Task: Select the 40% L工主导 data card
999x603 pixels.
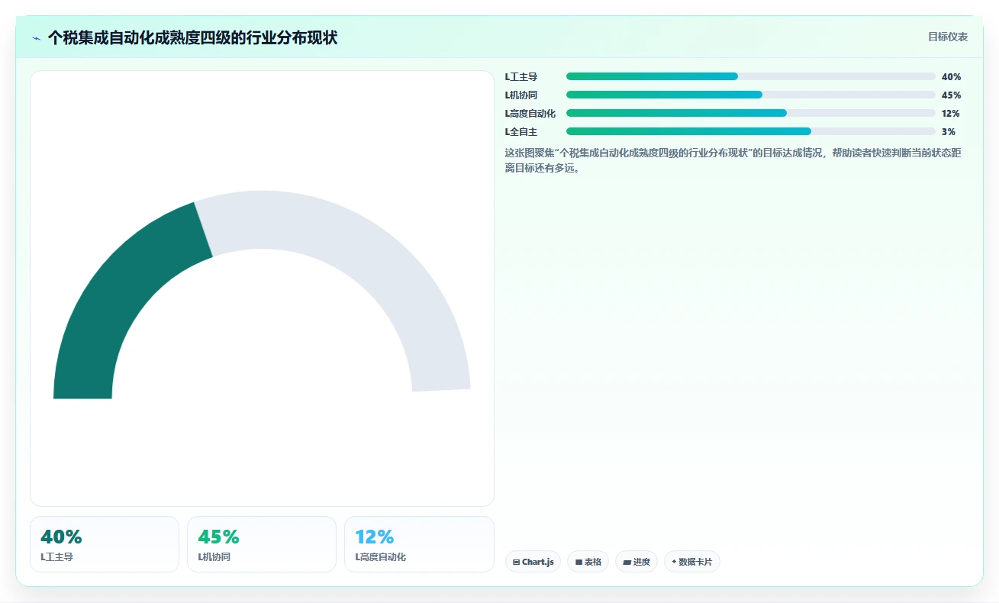Action: 105,544
